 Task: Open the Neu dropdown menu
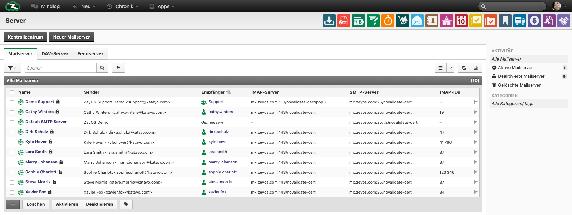click(84, 6)
